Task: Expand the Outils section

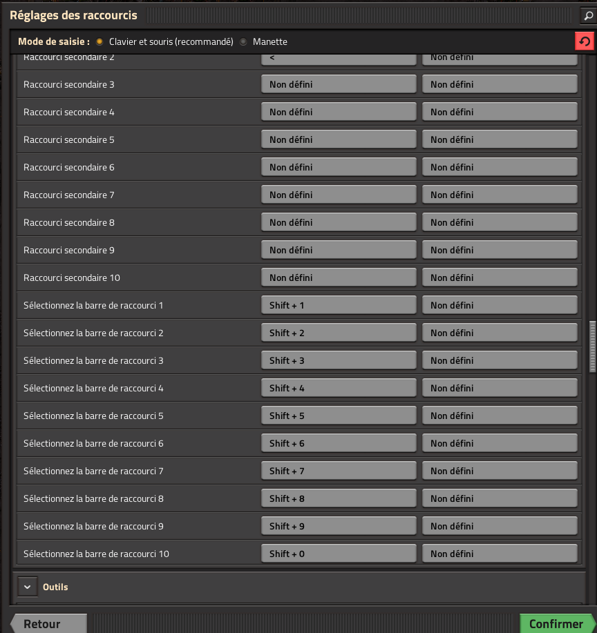Action: point(27,587)
